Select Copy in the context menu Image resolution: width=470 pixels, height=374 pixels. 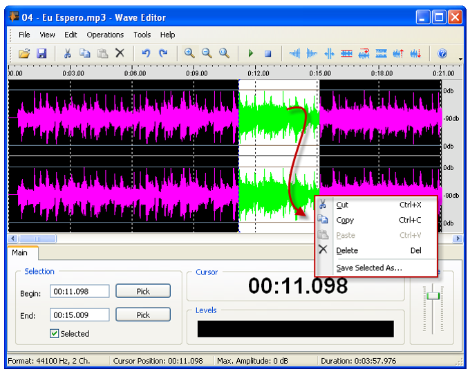point(345,220)
